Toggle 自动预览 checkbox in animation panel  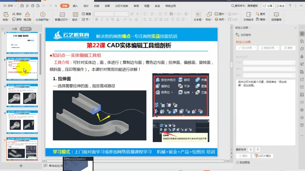(238, 162)
